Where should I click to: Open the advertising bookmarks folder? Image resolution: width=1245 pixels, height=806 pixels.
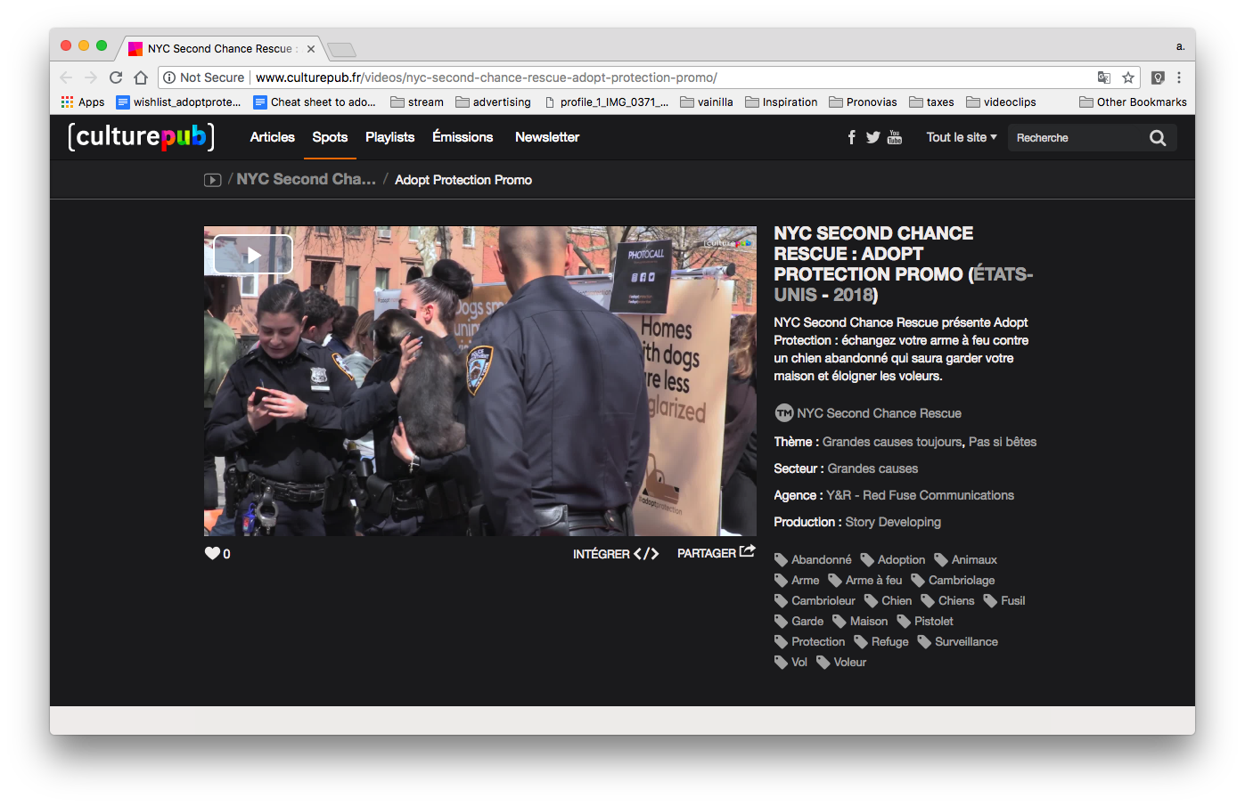(x=493, y=102)
